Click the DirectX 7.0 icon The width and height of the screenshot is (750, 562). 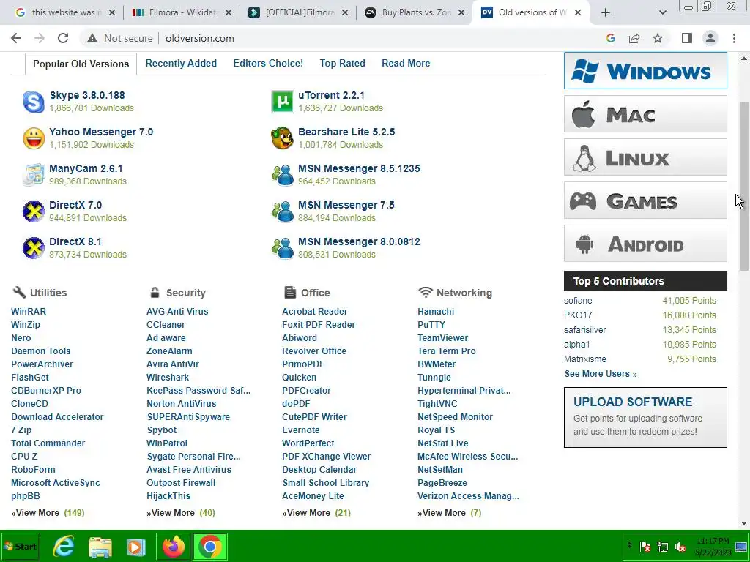tap(34, 211)
